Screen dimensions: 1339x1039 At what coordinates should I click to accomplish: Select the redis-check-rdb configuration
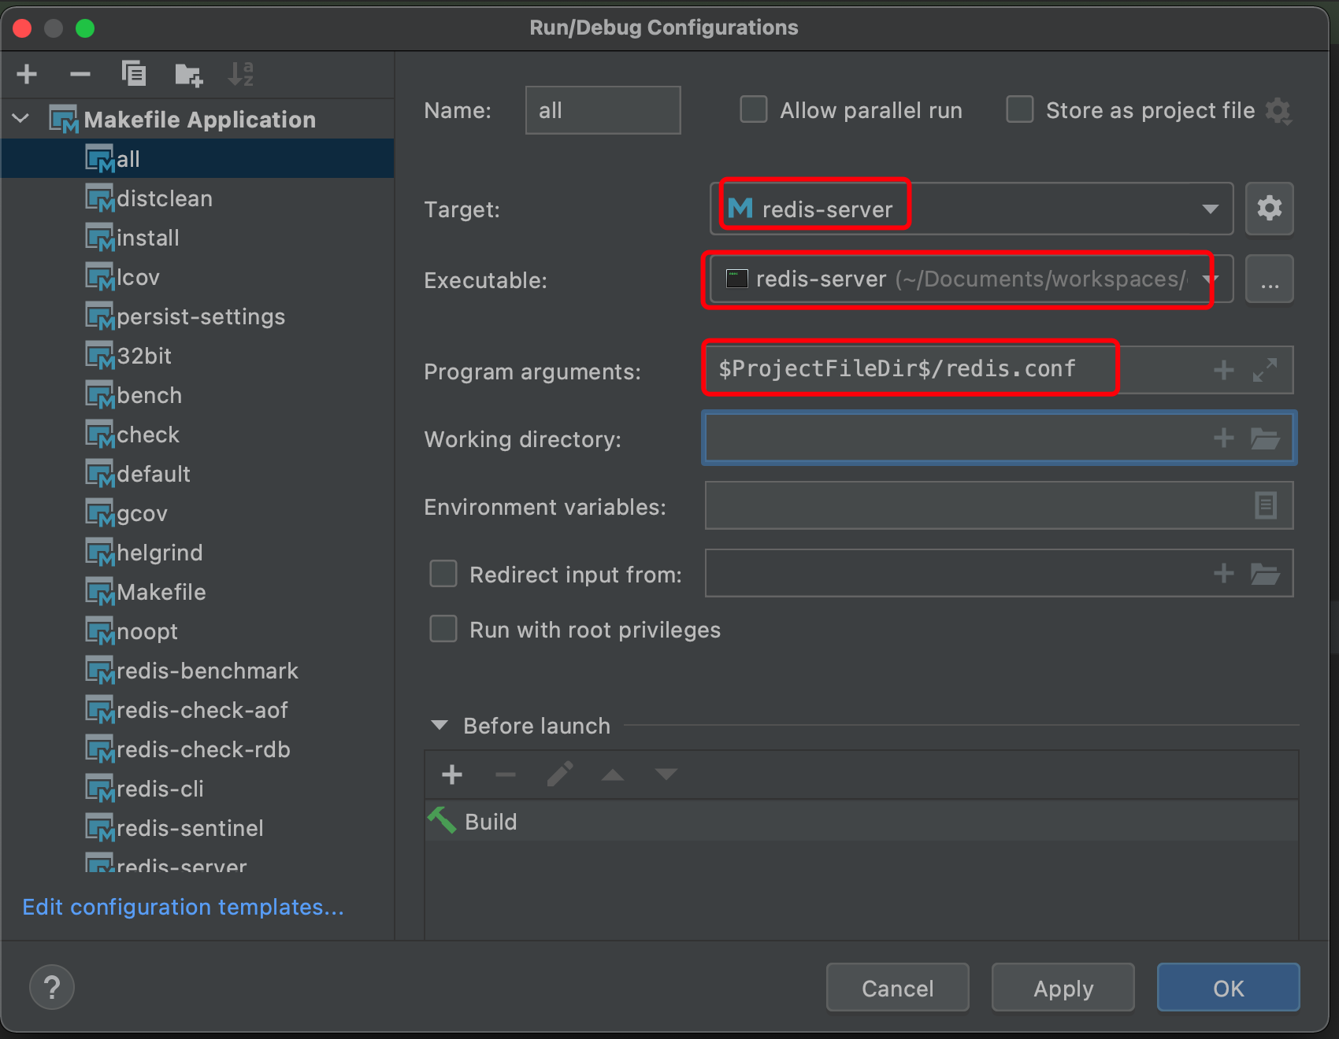(198, 749)
